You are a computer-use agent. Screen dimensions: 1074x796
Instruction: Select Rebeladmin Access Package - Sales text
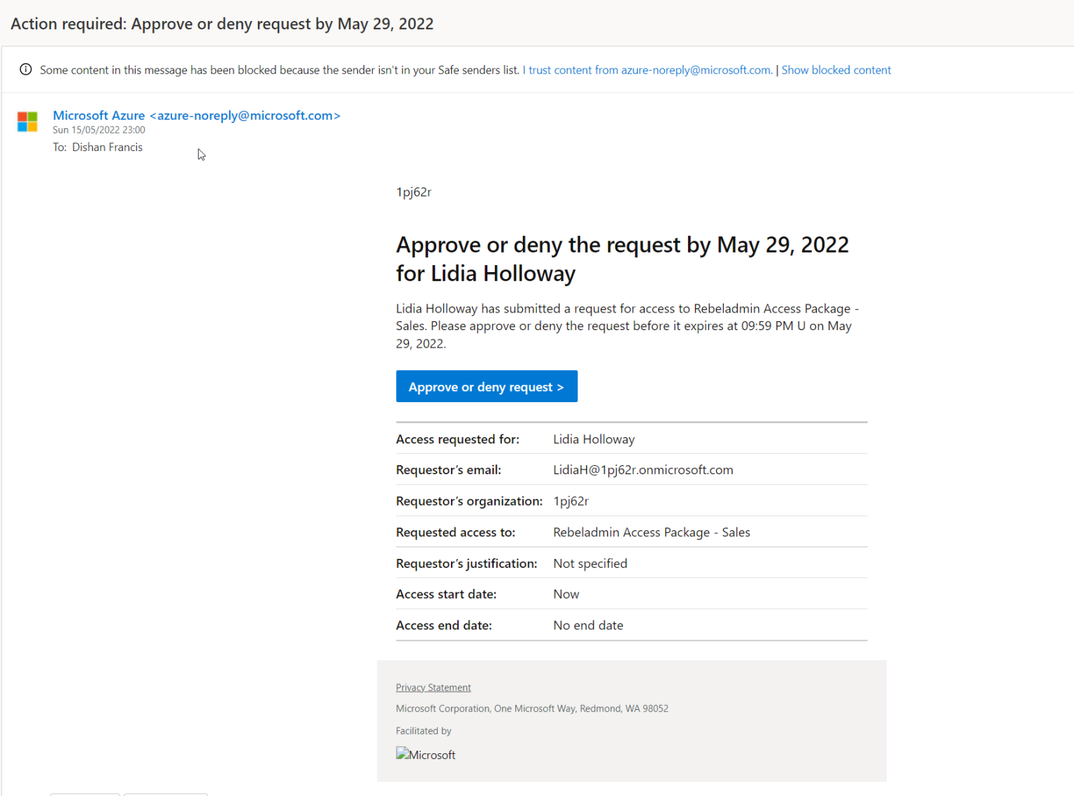coord(651,532)
